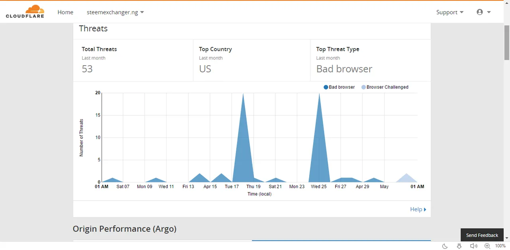Viewport: 510px width, 250px height.
Task: Click the scrollbar down arrow
Action: [507, 238]
